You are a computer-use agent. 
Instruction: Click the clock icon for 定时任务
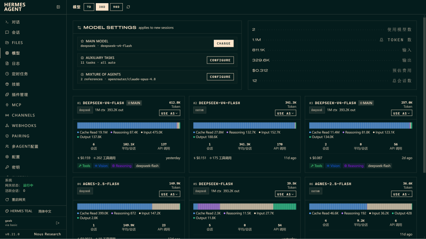(7, 74)
